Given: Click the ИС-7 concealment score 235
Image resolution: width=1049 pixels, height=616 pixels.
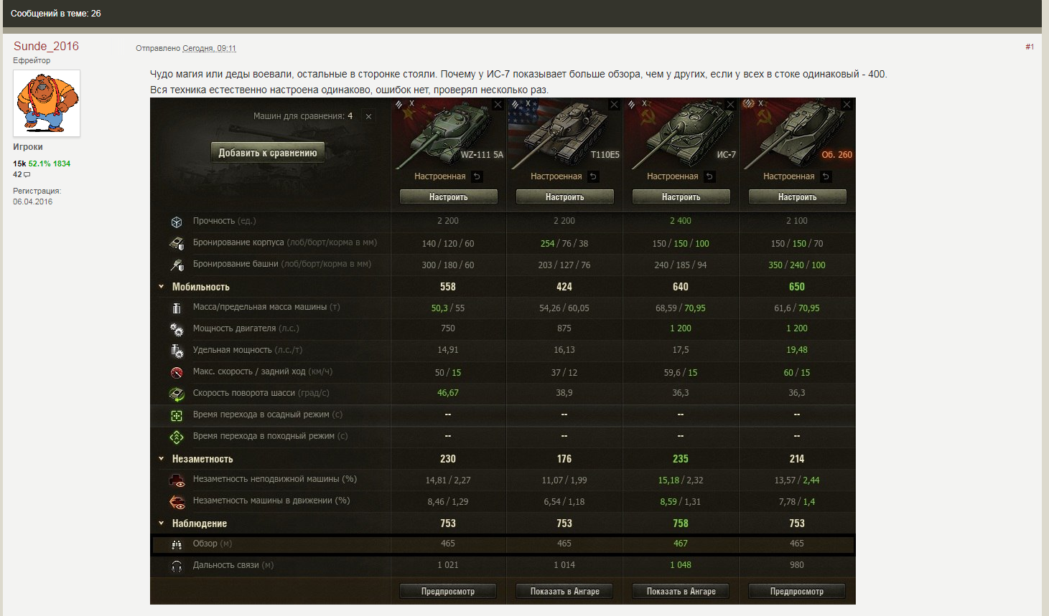Looking at the screenshot, I should (681, 459).
